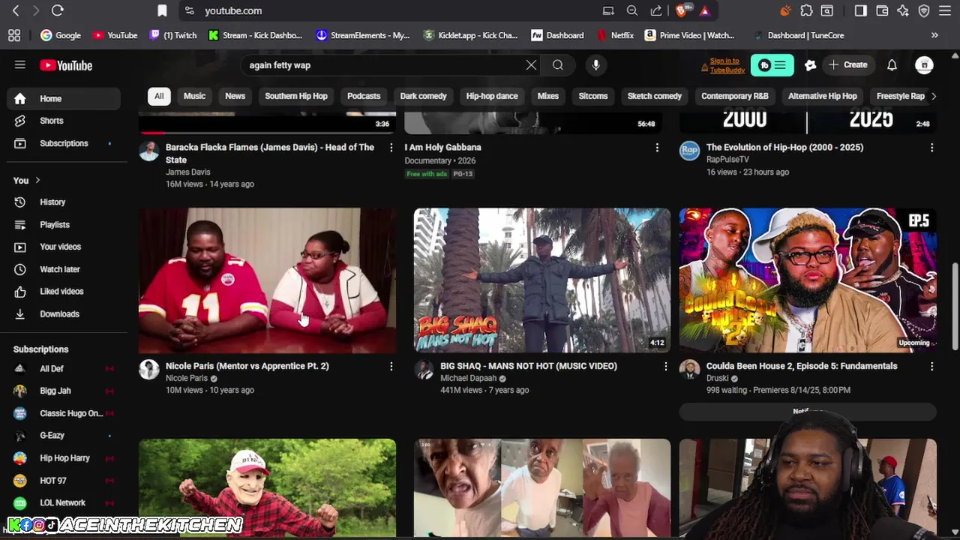The image size is (960, 540).
Task: Open options for Coulda Been House 2
Action: pos(931,366)
